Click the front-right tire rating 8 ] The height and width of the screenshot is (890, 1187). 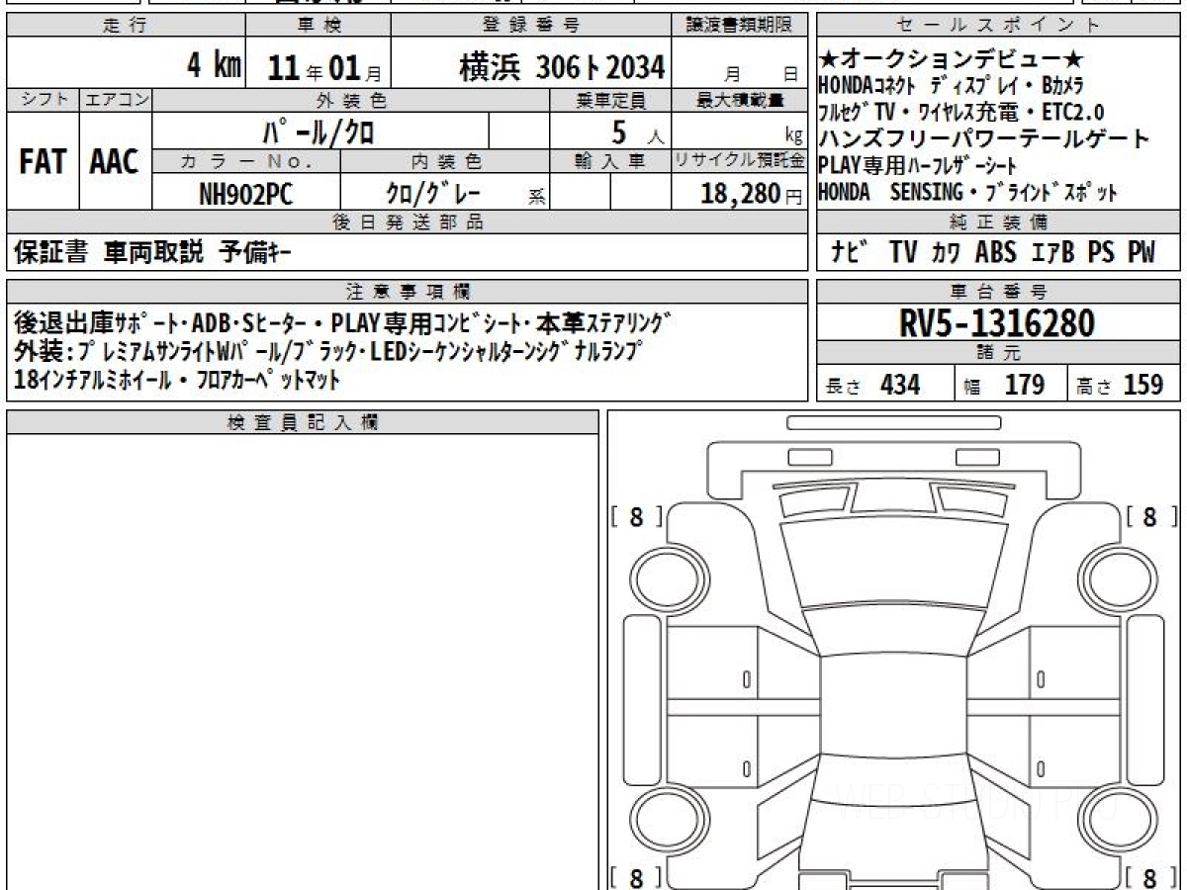pyautogui.click(x=1152, y=516)
